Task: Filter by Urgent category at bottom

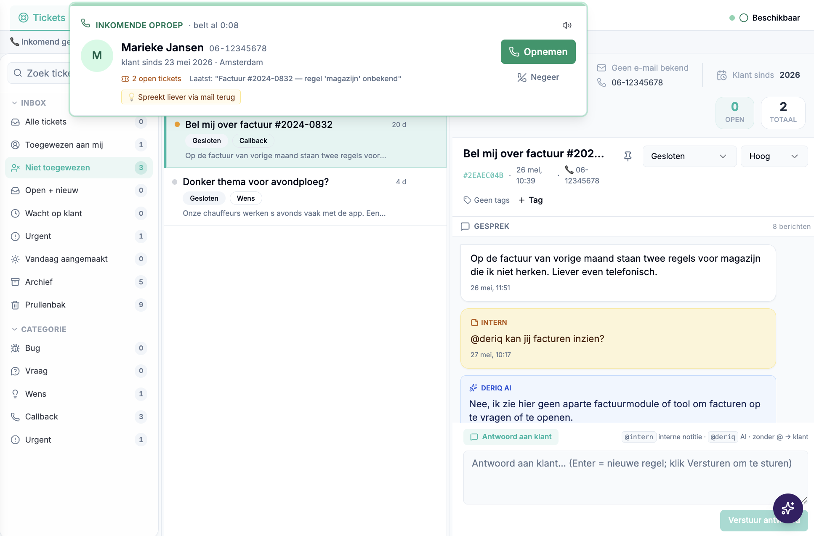Action: click(79, 440)
